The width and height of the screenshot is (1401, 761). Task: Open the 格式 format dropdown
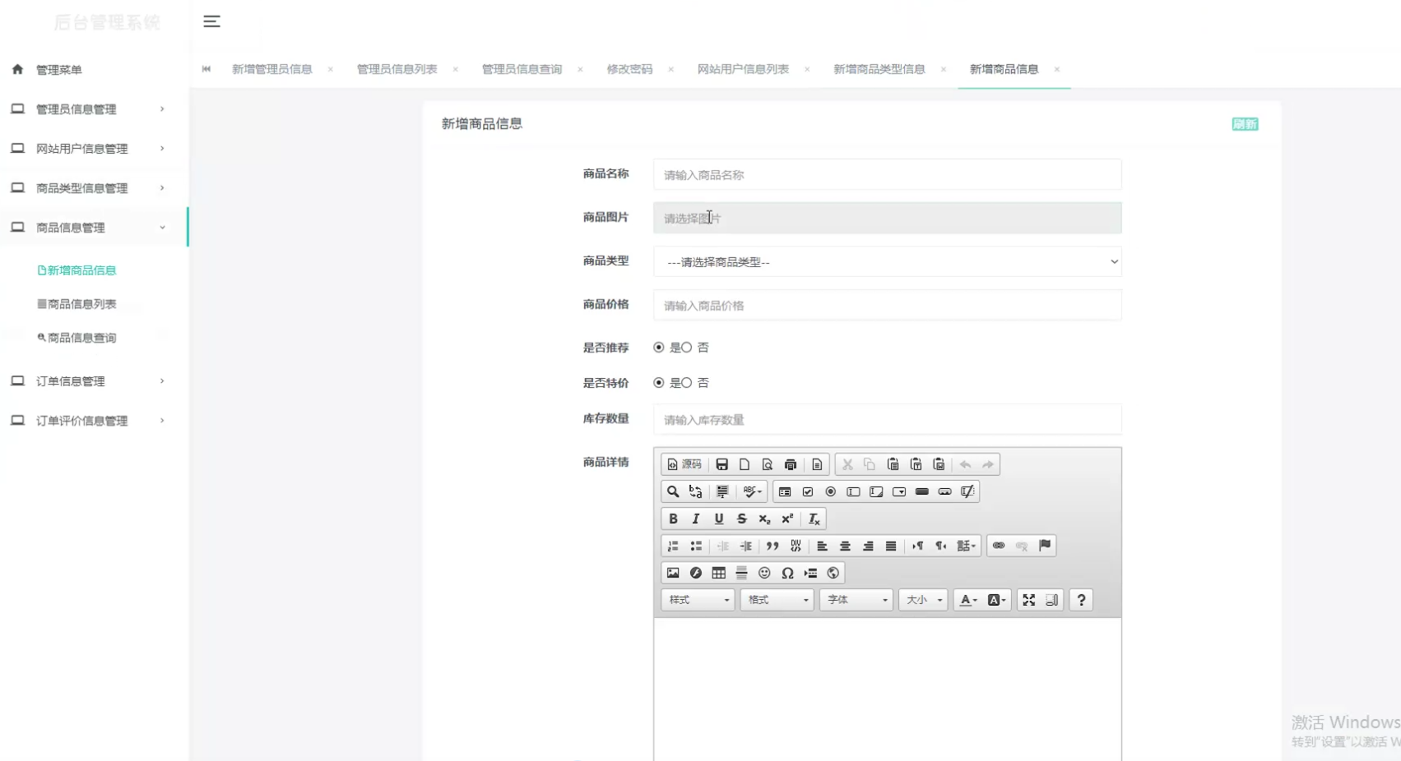coord(777,600)
